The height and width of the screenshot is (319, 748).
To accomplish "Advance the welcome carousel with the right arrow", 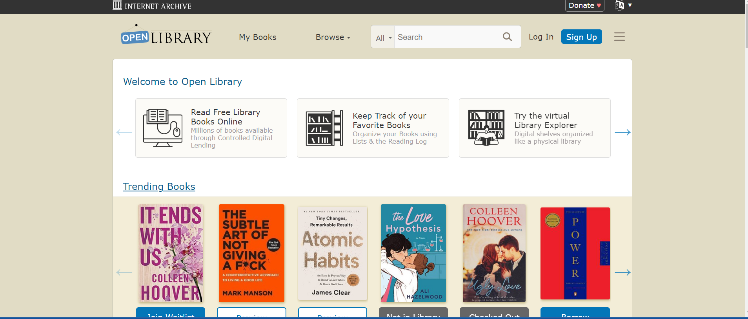I will [622, 132].
